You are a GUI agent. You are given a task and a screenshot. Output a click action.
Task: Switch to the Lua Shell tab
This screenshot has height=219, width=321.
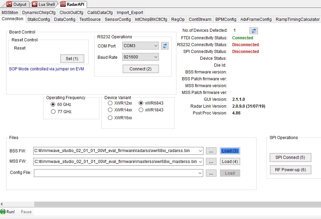[43, 4]
